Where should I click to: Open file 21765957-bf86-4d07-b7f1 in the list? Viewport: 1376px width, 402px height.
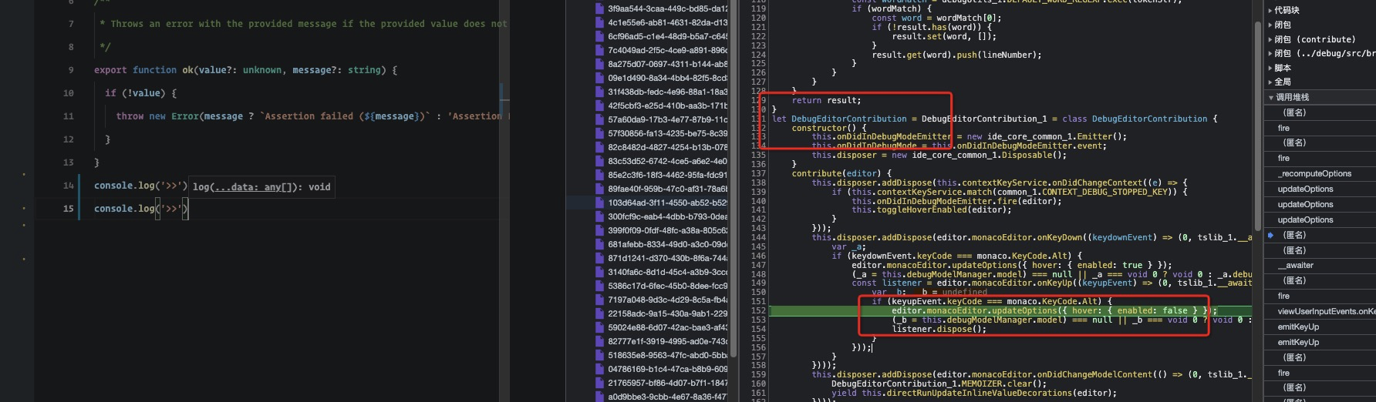[667, 383]
